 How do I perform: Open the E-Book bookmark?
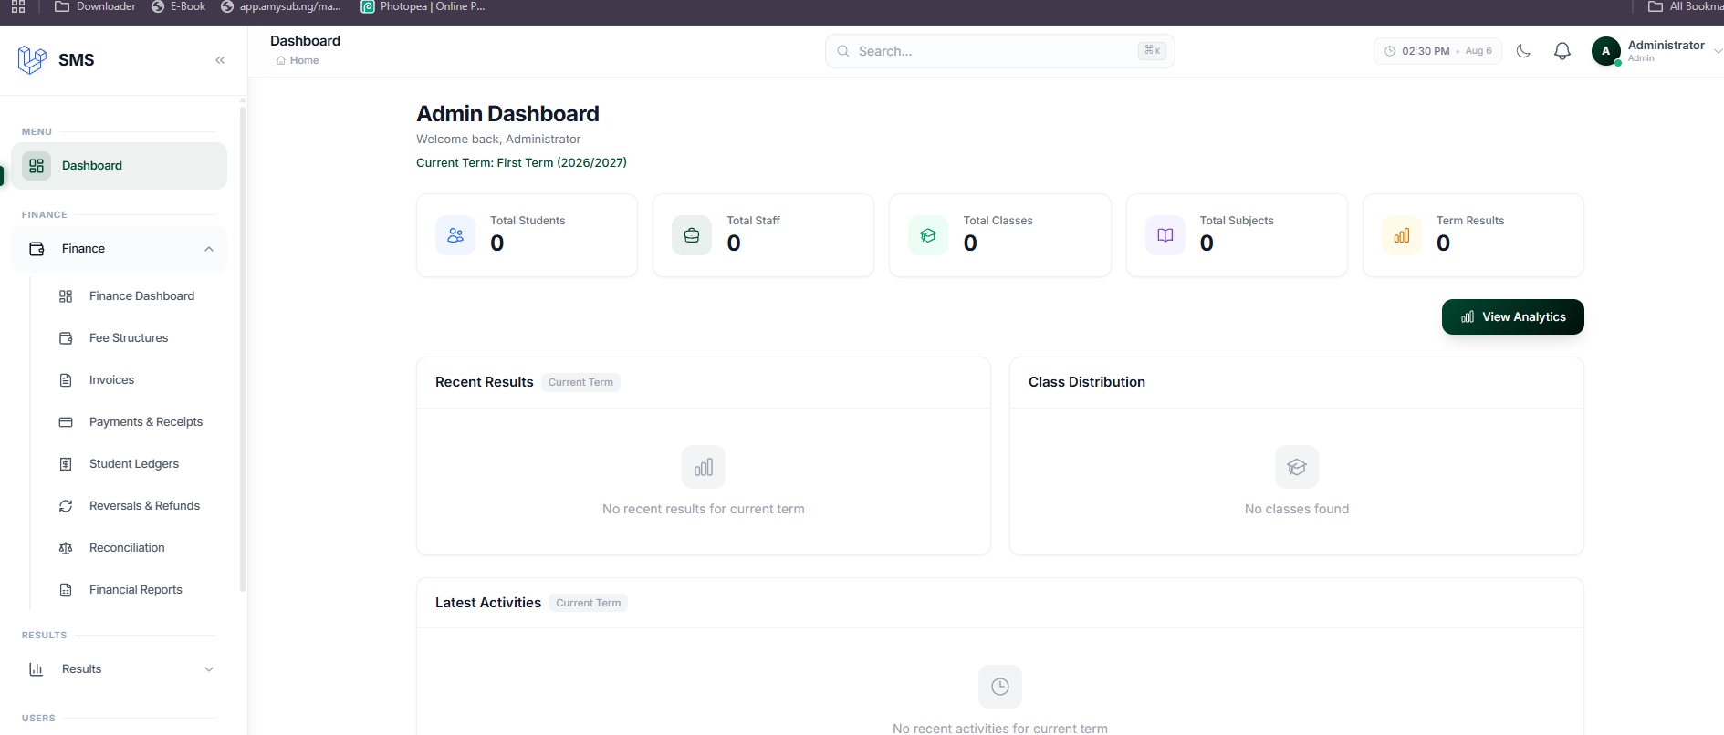pos(178,6)
